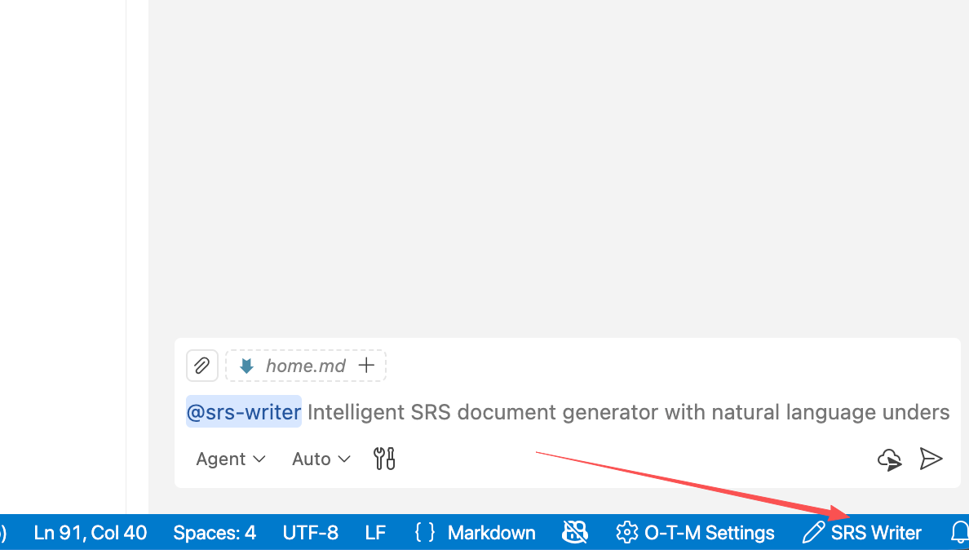Click the cloud delegate-to-agent send icon

[890, 459]
